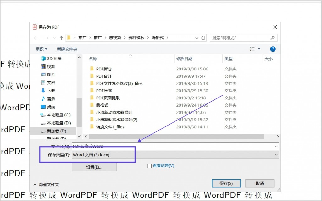Select the 小清新动态水彩绿叶(2) folder
Image resolution: width=322 pixels, height=201 pixels.
pyautogui.click(x=114, y=120)
